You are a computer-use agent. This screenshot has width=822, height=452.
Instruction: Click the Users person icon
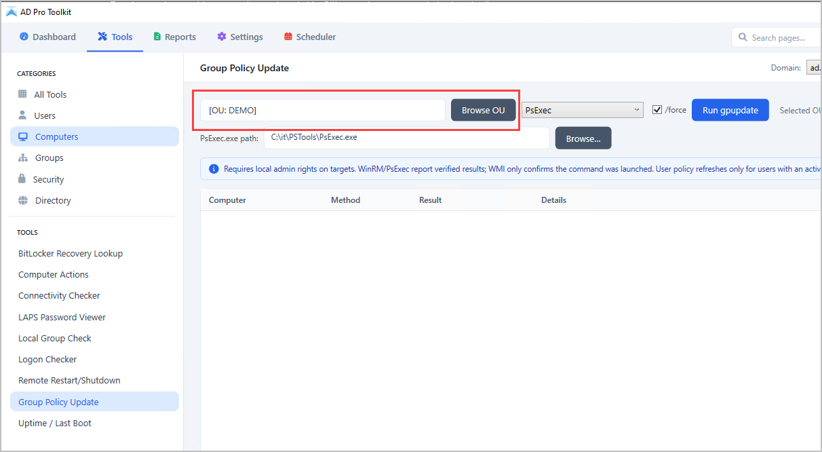[x=22, y=115]
